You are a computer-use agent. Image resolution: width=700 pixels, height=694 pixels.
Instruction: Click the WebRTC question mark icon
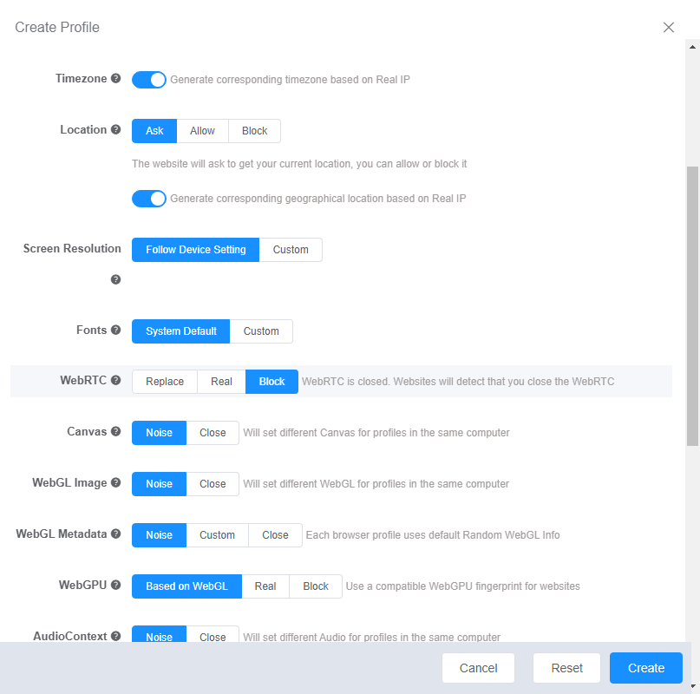[116, 381]
